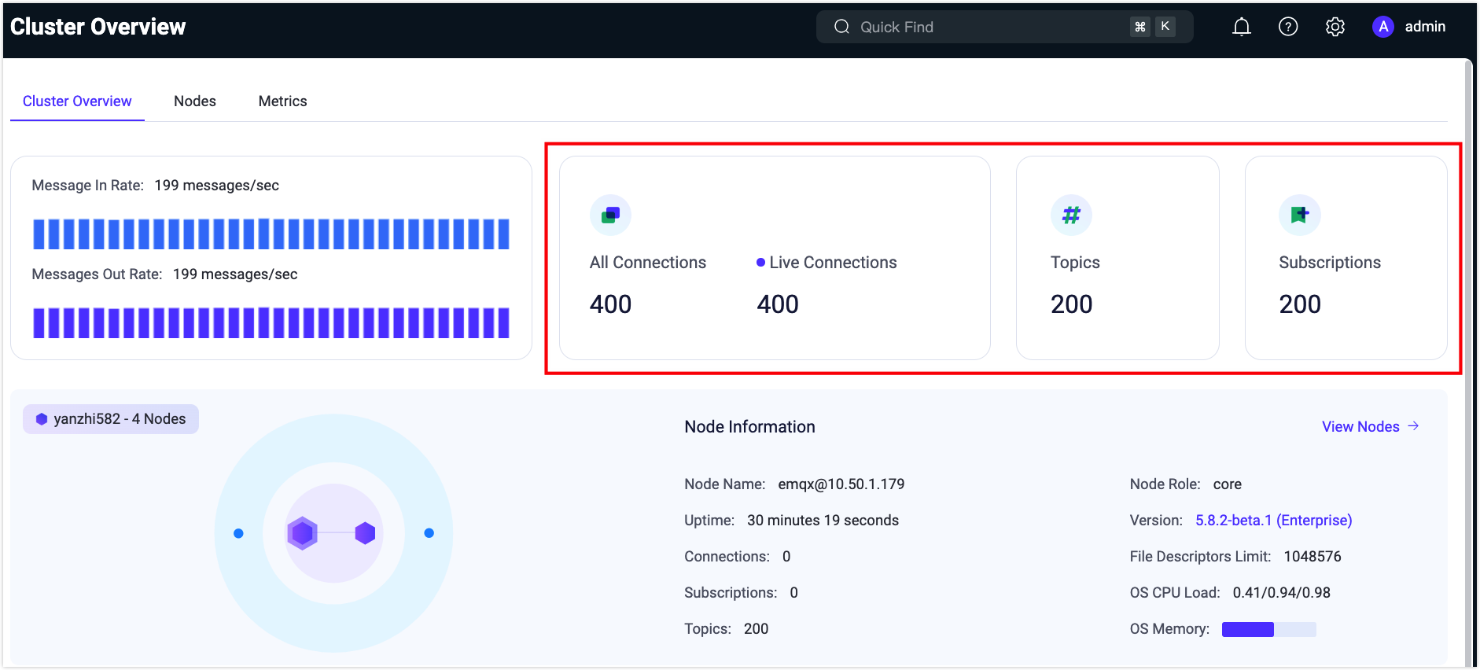Click the All Connections value 400
The width and height of the screenshot is (1480, 670).
(611, 304)
